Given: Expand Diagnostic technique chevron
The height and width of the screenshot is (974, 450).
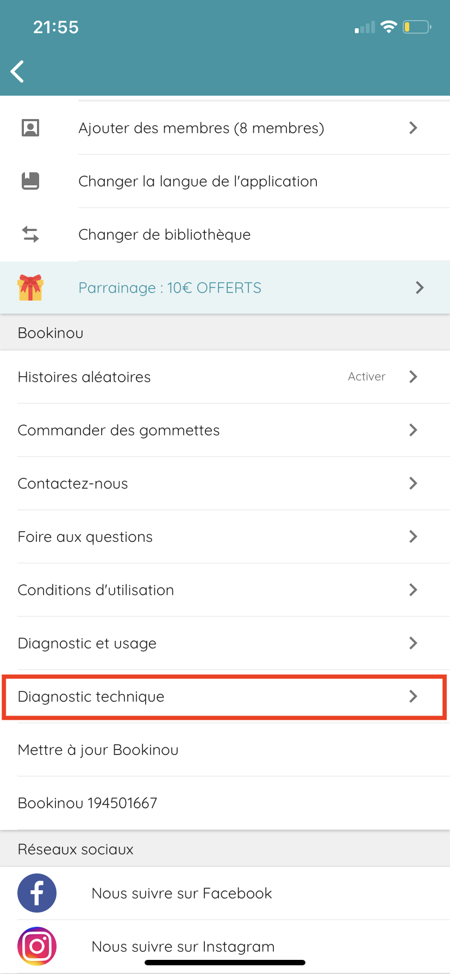Looking at the screenshot, I should tap(413, 696).
